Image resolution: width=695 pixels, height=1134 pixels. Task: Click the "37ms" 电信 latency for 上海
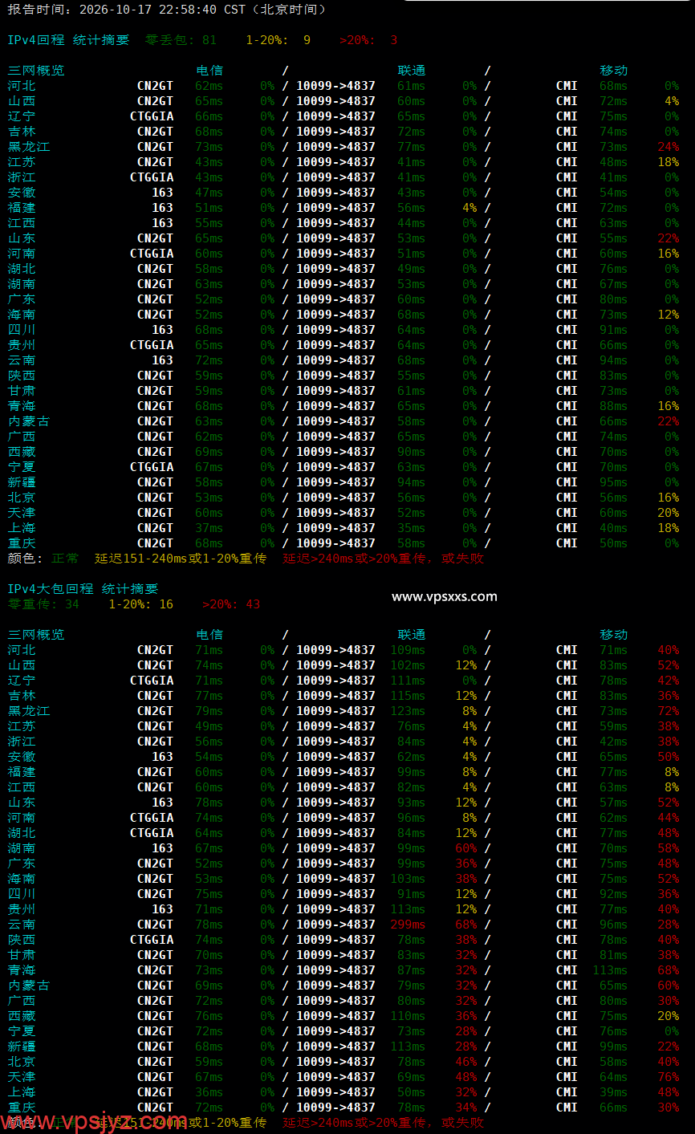[x=209, y=528]
